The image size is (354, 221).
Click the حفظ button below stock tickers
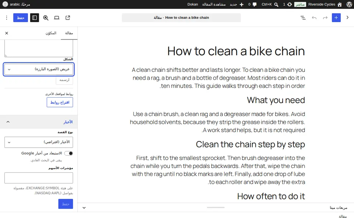coord(66,204)
